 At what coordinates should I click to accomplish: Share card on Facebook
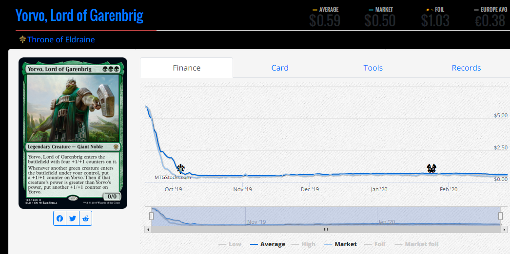click(x=60, y=218)
